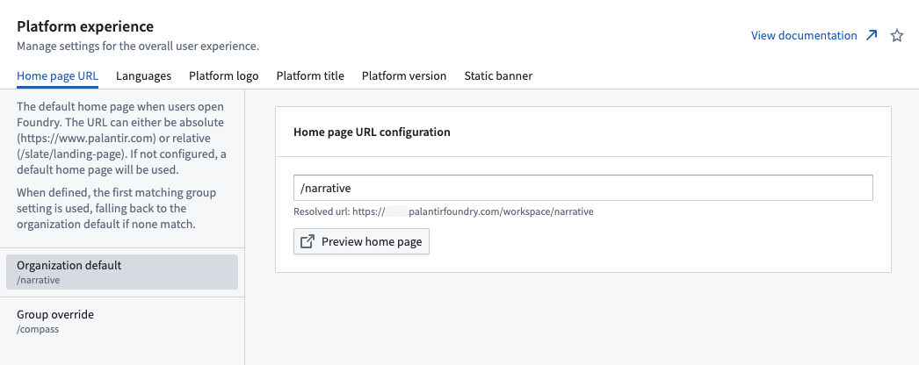Select the Group override entry
The image size is (919, 365).
(122, 321)
